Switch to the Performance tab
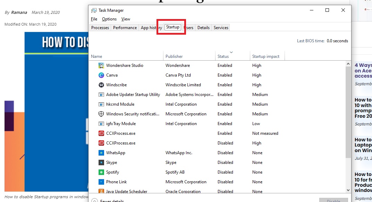 [x=125, y=28]
